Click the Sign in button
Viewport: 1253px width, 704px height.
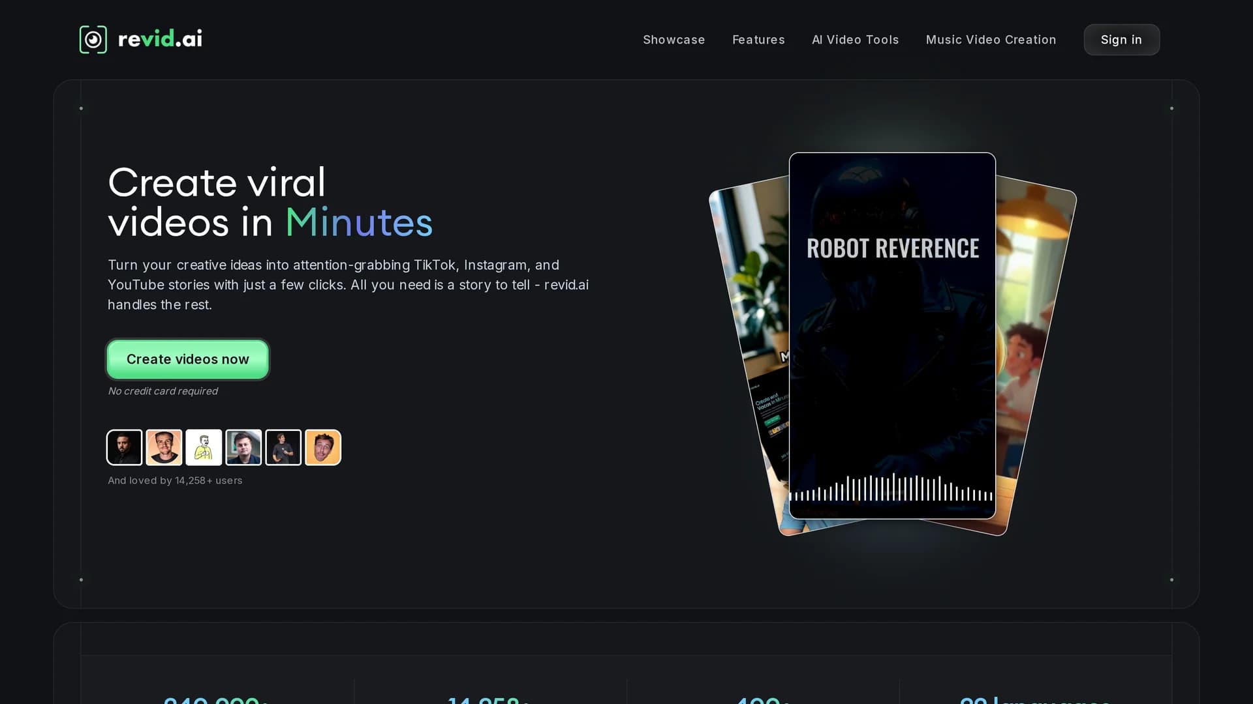(1121, 40)
